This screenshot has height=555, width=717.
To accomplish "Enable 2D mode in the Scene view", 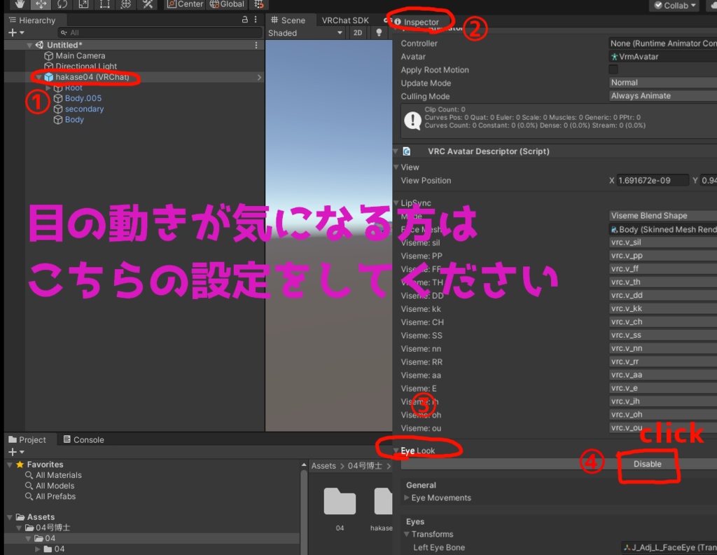I will 358,32.
